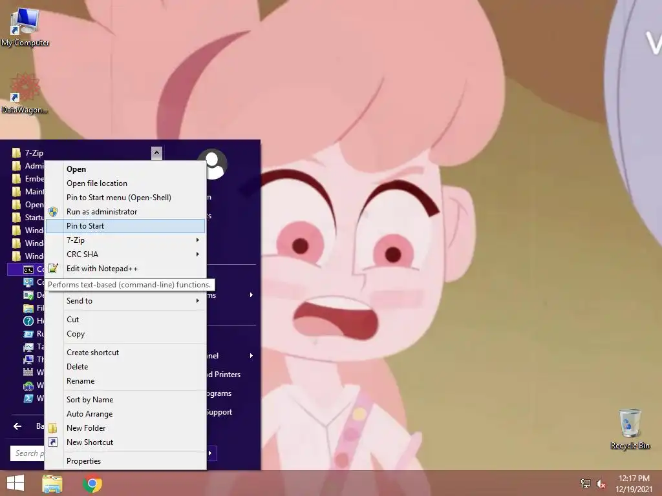Expand the shutdown options arrow
The height and width of the screenshot is (496, 662).
[x=211, y=453]
